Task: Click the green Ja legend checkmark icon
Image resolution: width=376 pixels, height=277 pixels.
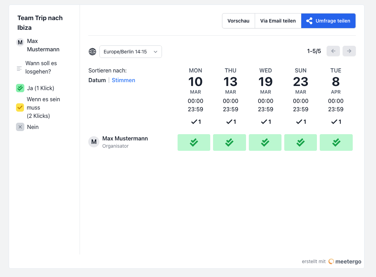Action: 20,88
